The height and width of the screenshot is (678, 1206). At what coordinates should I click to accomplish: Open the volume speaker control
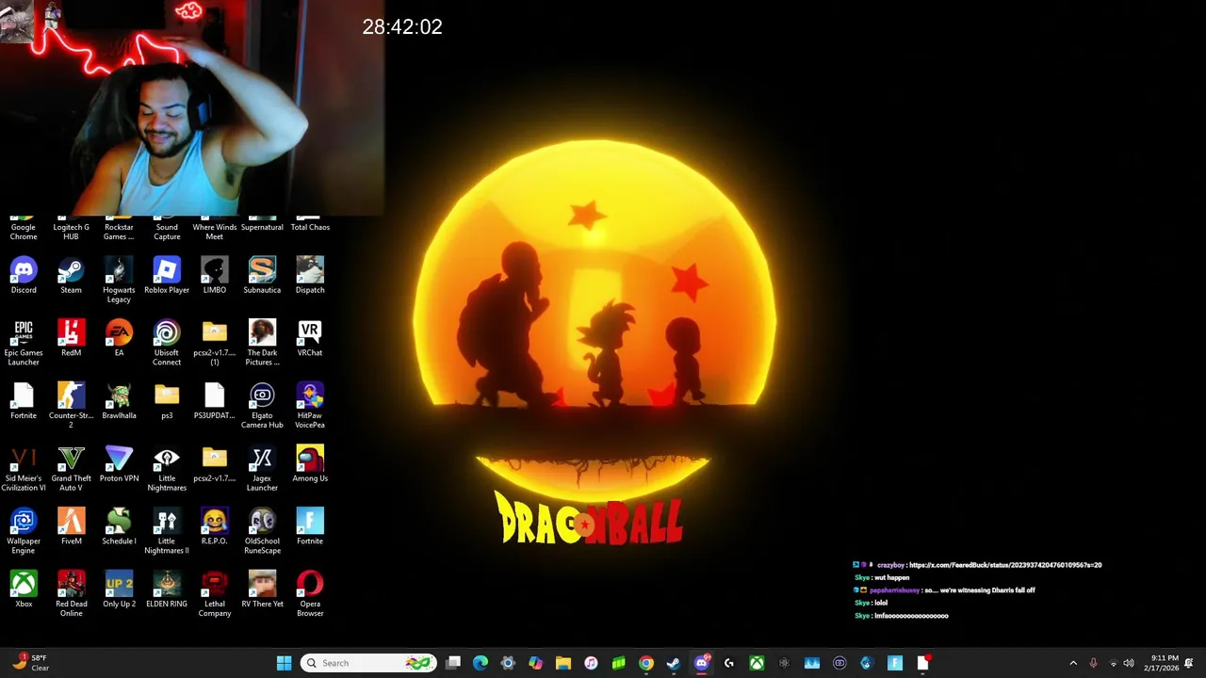(1129, 663)
